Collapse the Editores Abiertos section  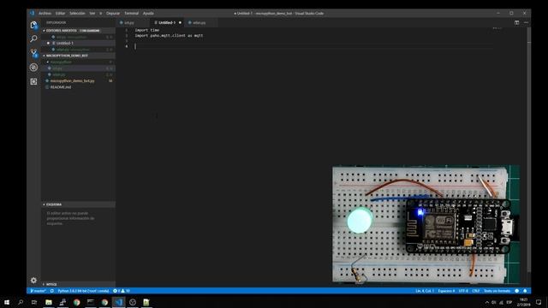pos(79,31)
